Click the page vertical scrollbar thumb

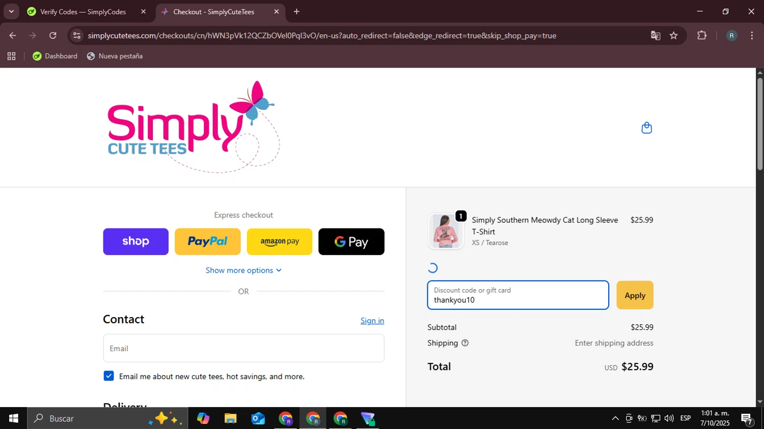760,124
